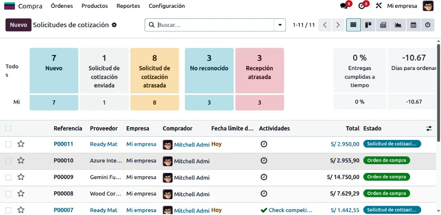The height and width of the screenshot is (215, 441).
Task: Click the Nuevo button
Action: point(18,25)
